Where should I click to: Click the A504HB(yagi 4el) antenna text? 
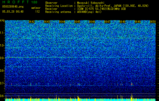point(89,12)
